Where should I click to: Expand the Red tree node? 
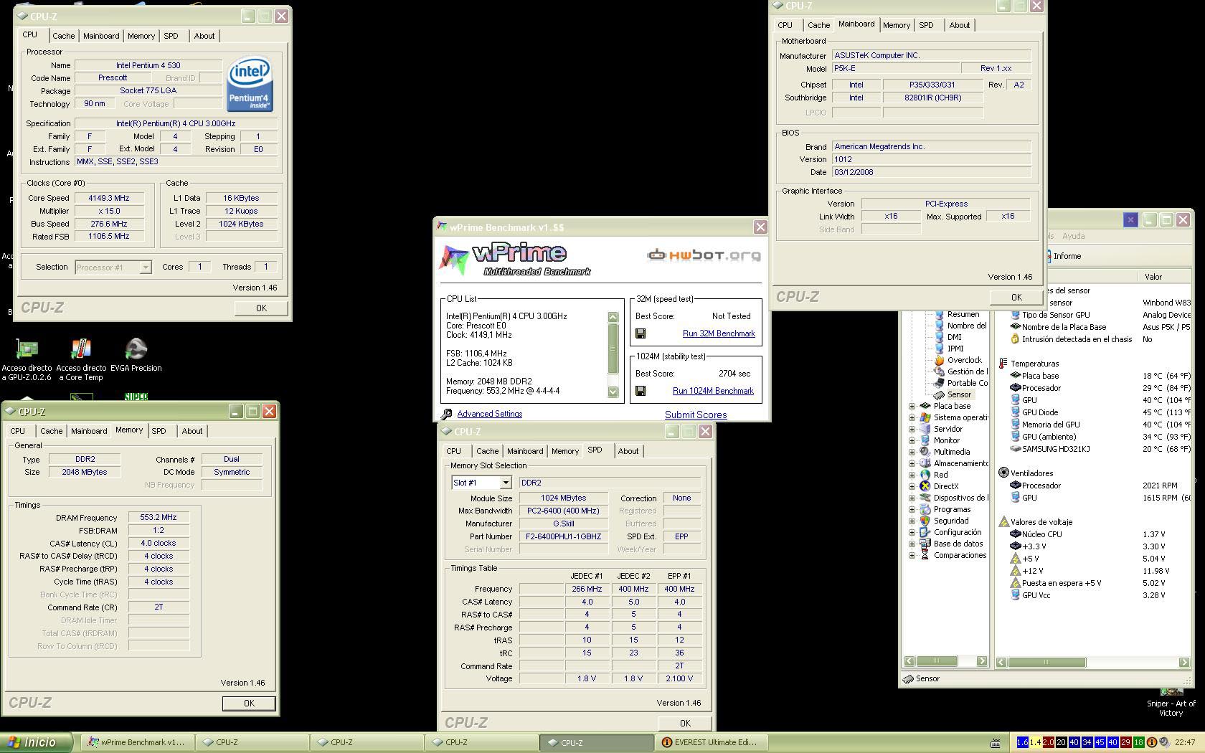point(912,475)
